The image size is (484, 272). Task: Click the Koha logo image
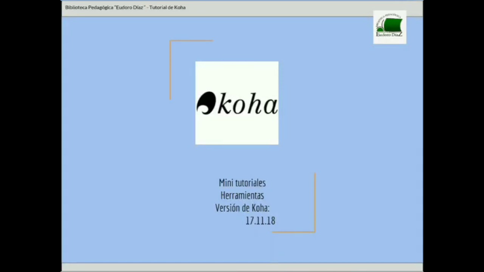[237, 103]
